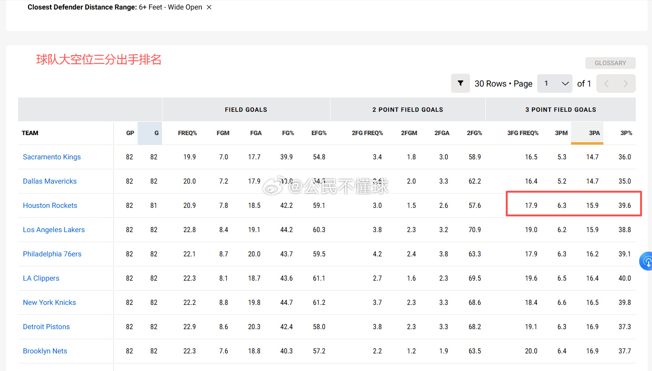Open the Detroit Pistons team link
This screenshot has width=652, height=371.
tap(46, 327)
